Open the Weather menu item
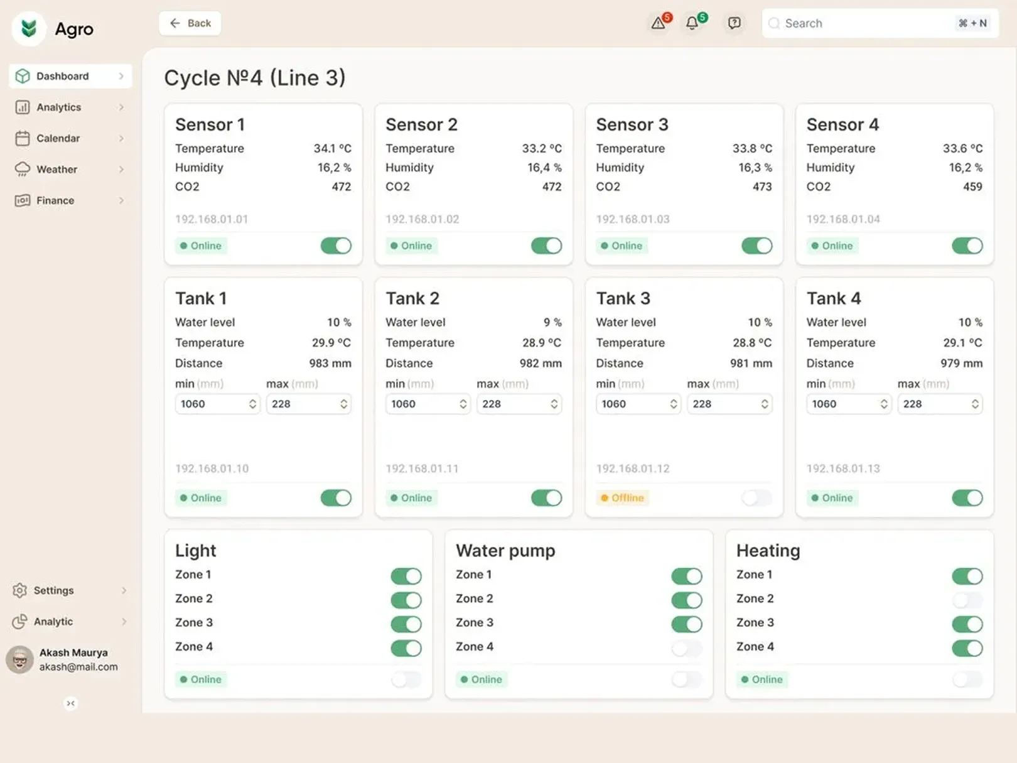 click(x=70, y=170)
